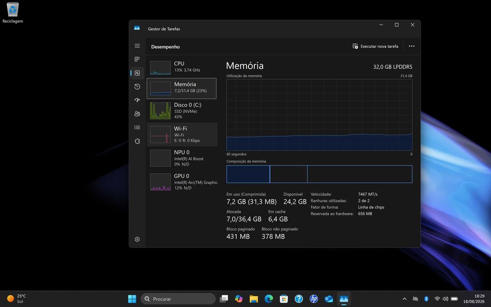Open Microsoft Store from the taskbar

tap(284, 299)
